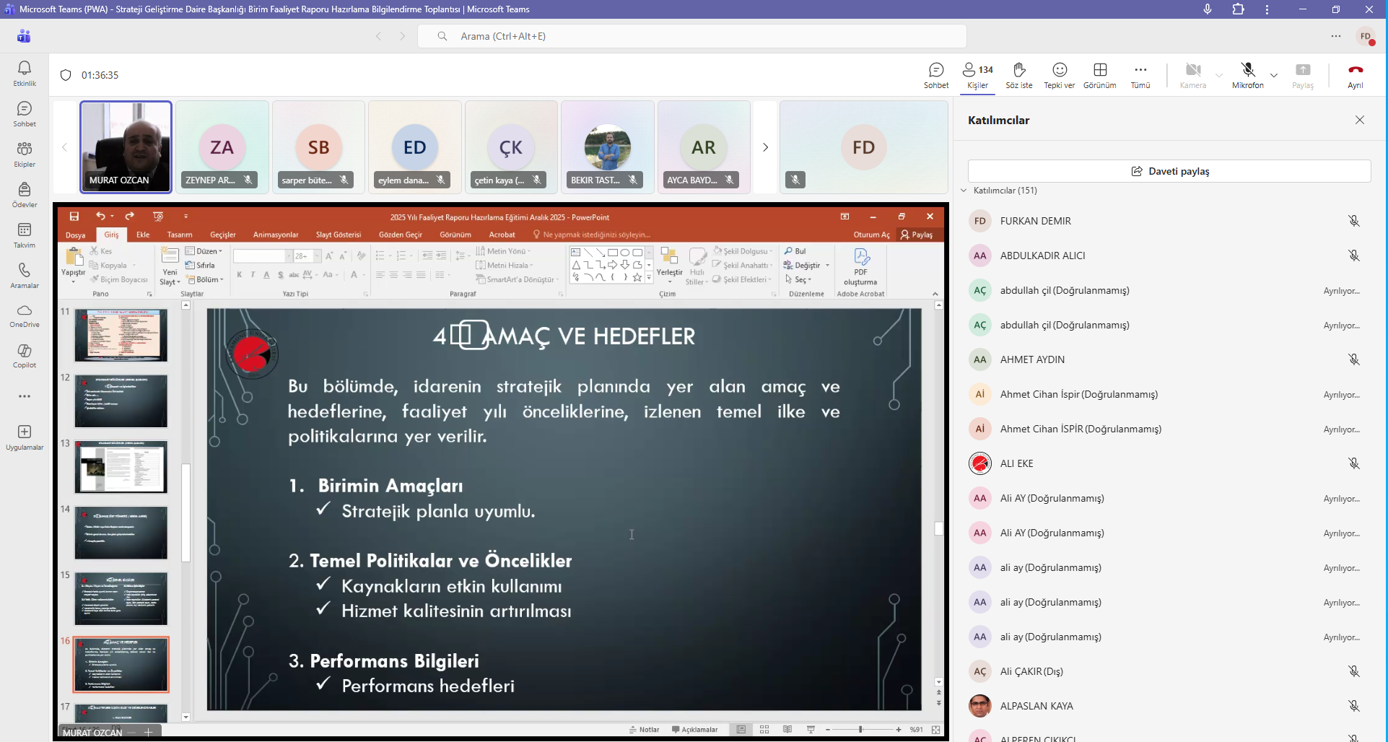1388x742 pixels.
Task: Switch to Tasarım ribbon tab
Action: (x=180, y=235)
